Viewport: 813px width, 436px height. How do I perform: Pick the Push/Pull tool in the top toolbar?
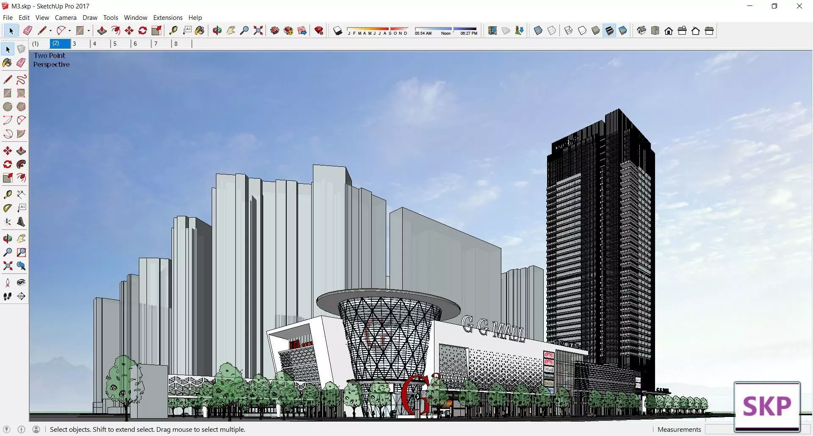click(102, 30)
